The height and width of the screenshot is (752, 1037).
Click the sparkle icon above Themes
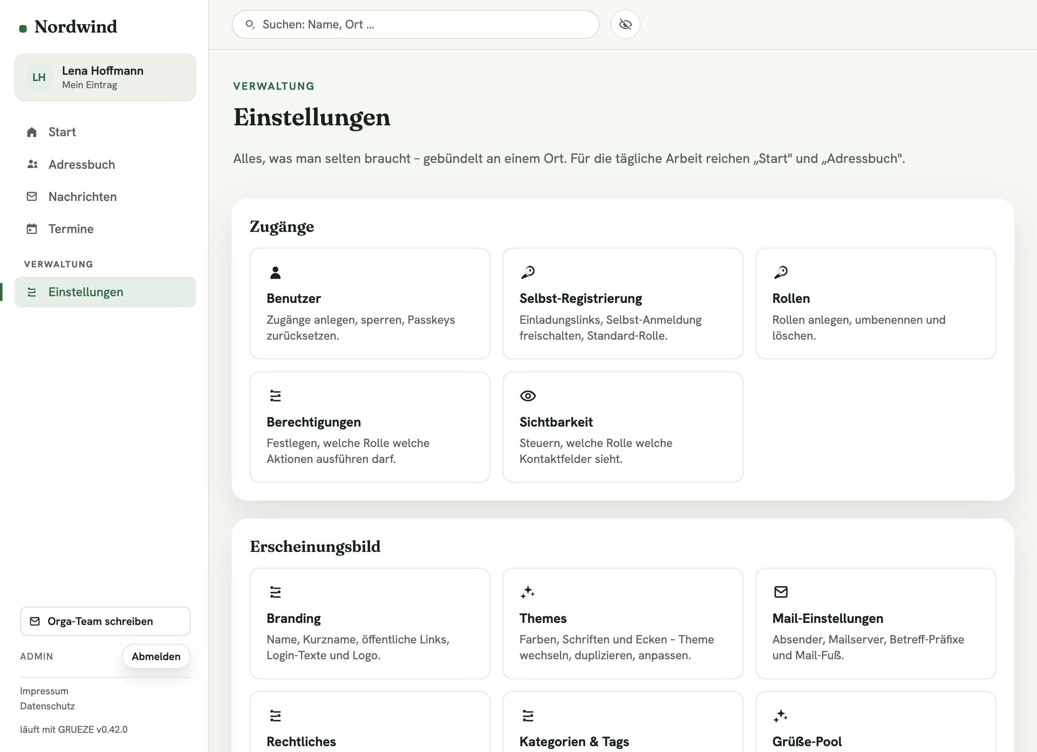click(x=528, y=592)
